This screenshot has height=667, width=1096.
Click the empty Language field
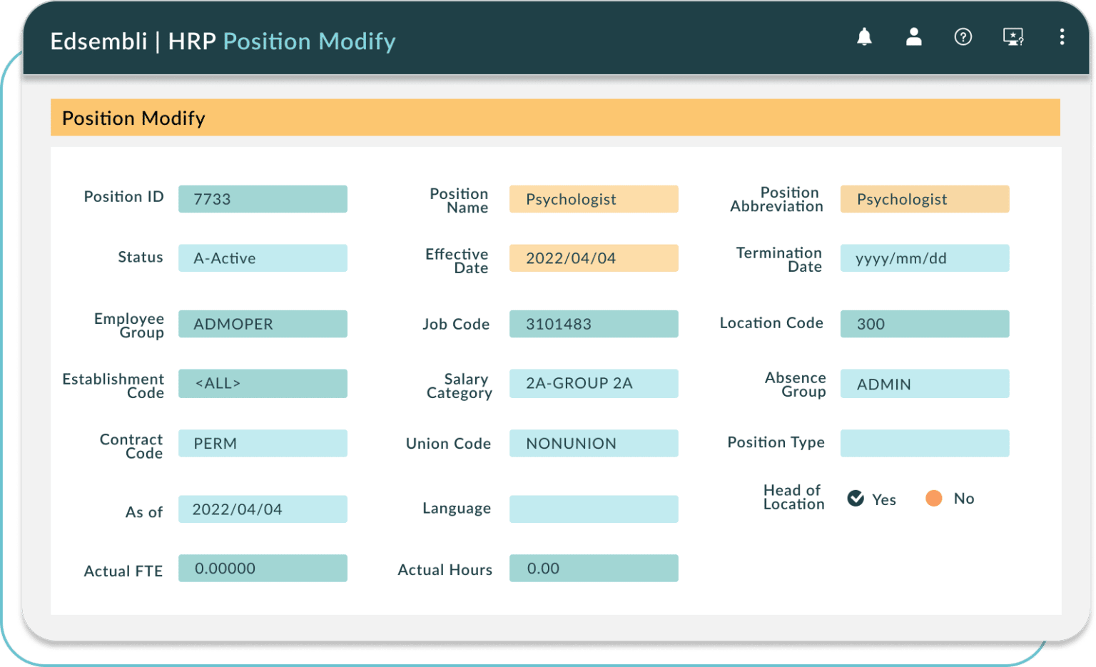(594, 509)
